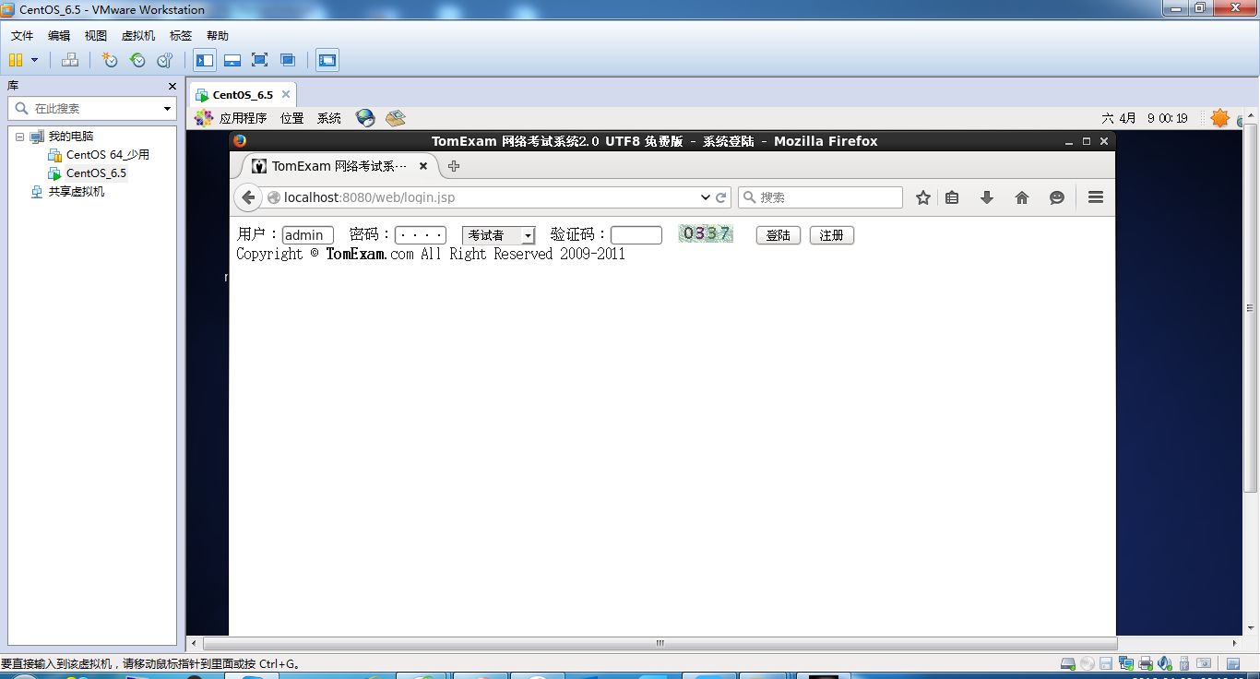Screen dimensions: 1260x679
Task: Open the 编辑 menu
Action: [59, 36]
